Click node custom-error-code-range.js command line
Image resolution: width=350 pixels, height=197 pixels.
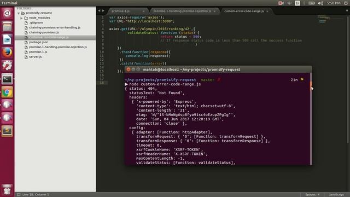click(165, 84)
